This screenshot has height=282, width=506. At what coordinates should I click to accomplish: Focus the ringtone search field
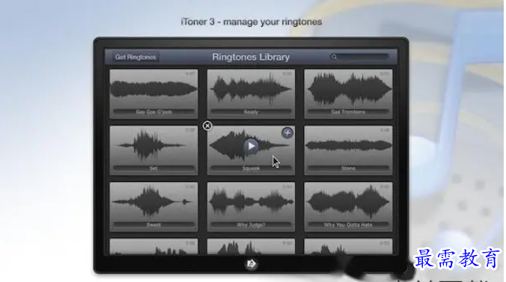[359, 57]
